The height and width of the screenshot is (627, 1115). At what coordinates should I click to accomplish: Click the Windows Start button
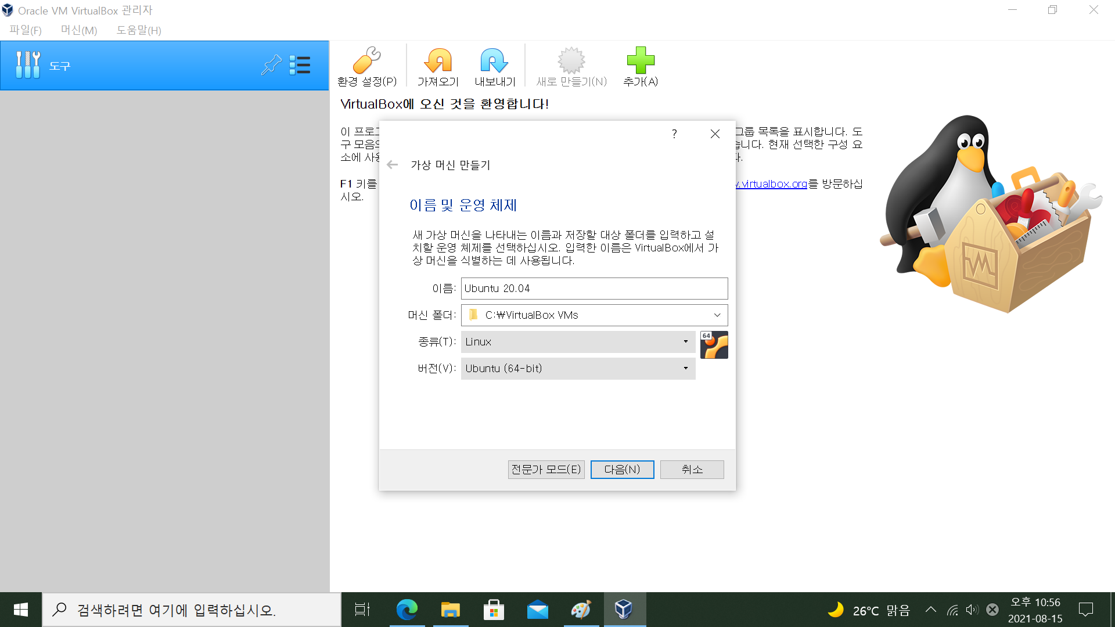[21, 610]
